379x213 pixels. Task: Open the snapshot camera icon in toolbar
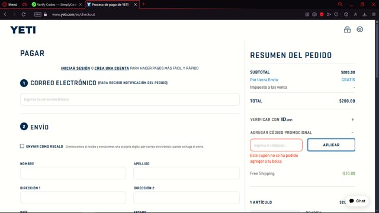314,14
